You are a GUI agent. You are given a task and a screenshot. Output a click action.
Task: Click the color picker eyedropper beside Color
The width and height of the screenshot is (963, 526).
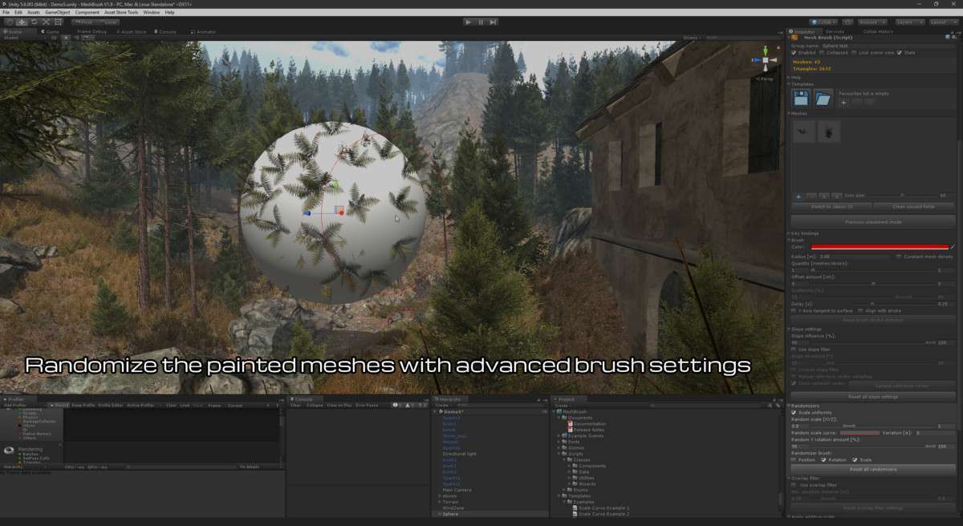click(x=953, y=247)
